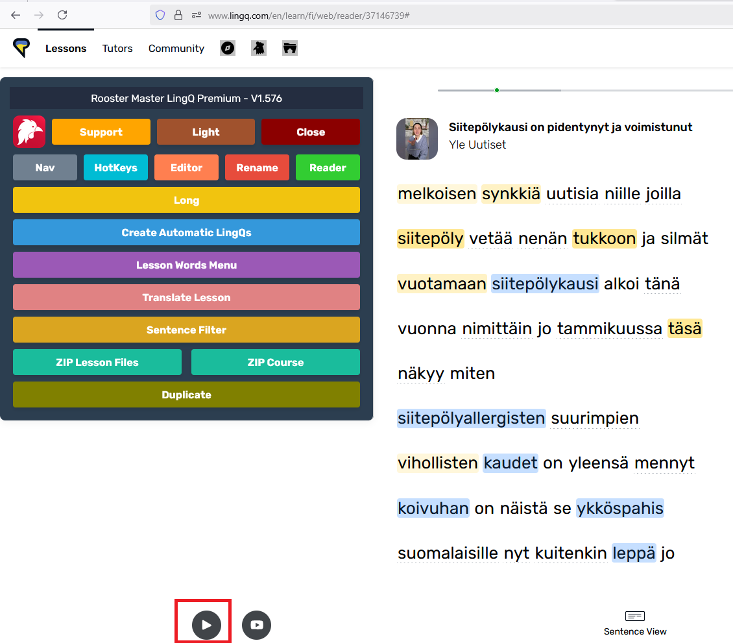Select the yellow word "tukkoon"
733x643 pixels.
point(604,239)
